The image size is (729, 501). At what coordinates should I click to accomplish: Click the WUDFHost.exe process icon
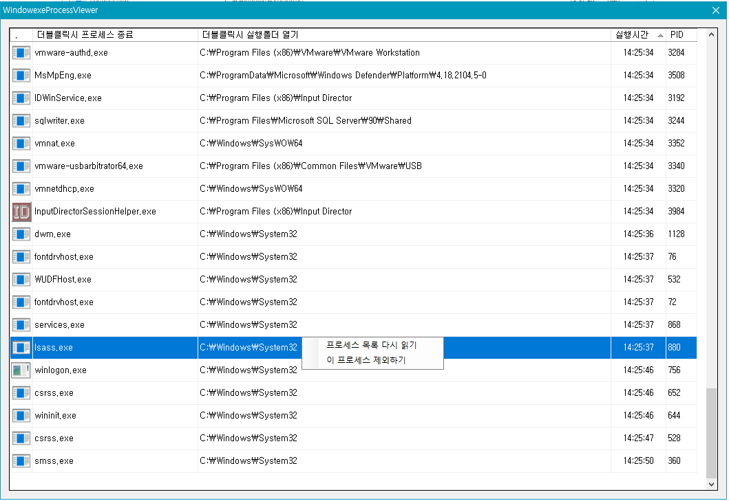coord(21,280)
